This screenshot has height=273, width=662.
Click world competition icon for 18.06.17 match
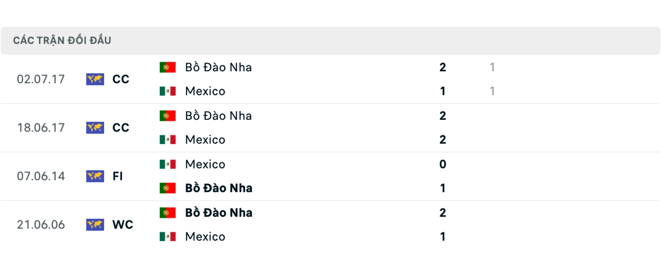tap(95, 128)
